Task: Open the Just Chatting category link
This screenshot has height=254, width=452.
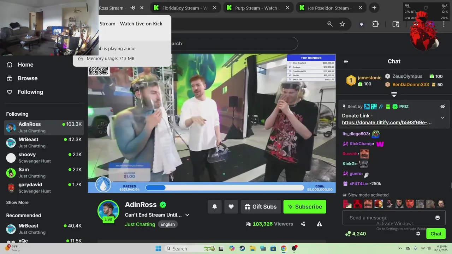Action: (140, 224)
